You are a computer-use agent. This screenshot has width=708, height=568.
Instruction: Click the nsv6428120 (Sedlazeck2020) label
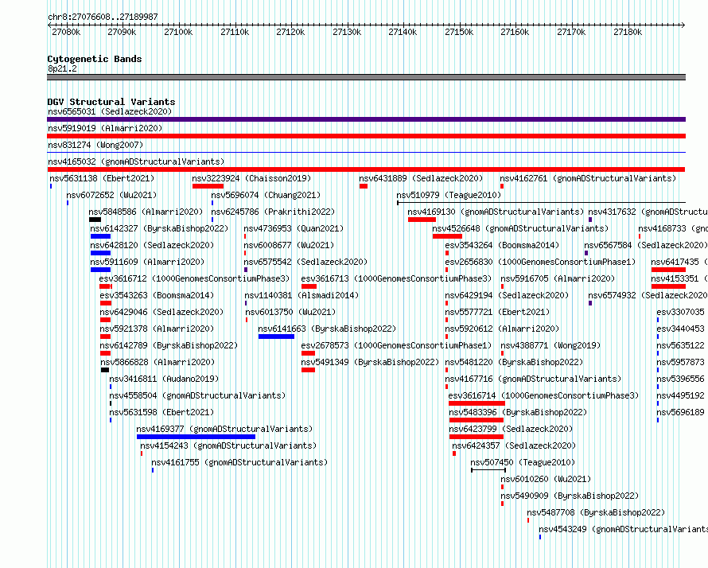[x=152, y=245]
